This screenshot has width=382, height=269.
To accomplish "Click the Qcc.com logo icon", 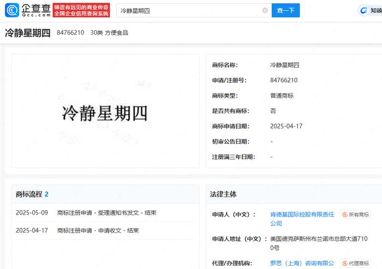I will (x=12, y=10).
